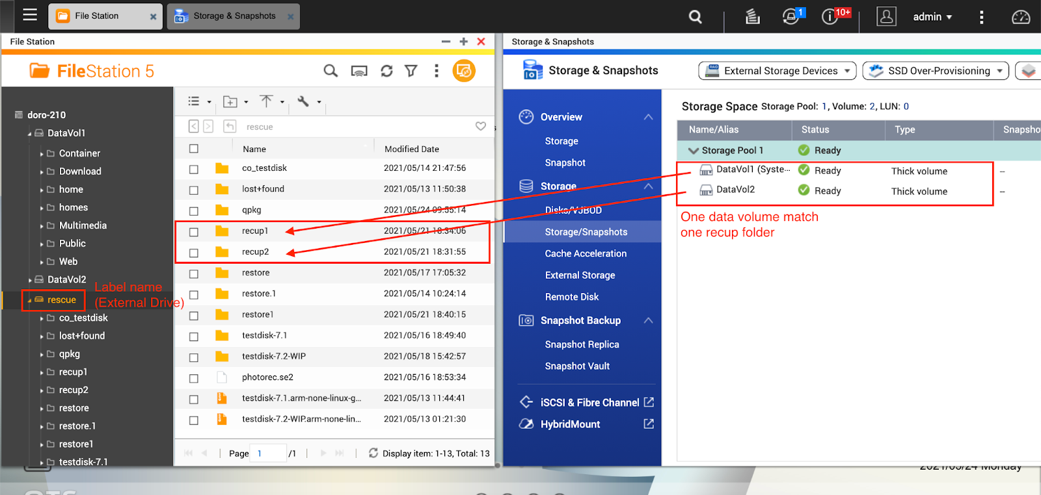Tick the qpkg folder checkbox
Viewport: 1041px width, 495px height.
click(194, 211)
